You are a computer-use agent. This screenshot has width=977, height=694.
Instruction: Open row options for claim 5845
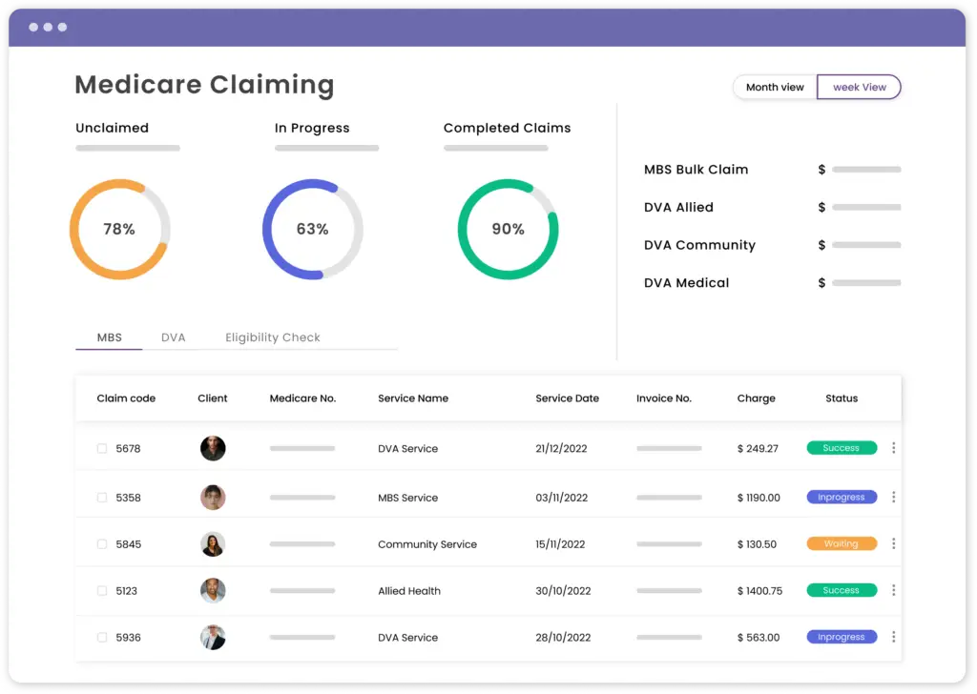[x=893, y=543]
